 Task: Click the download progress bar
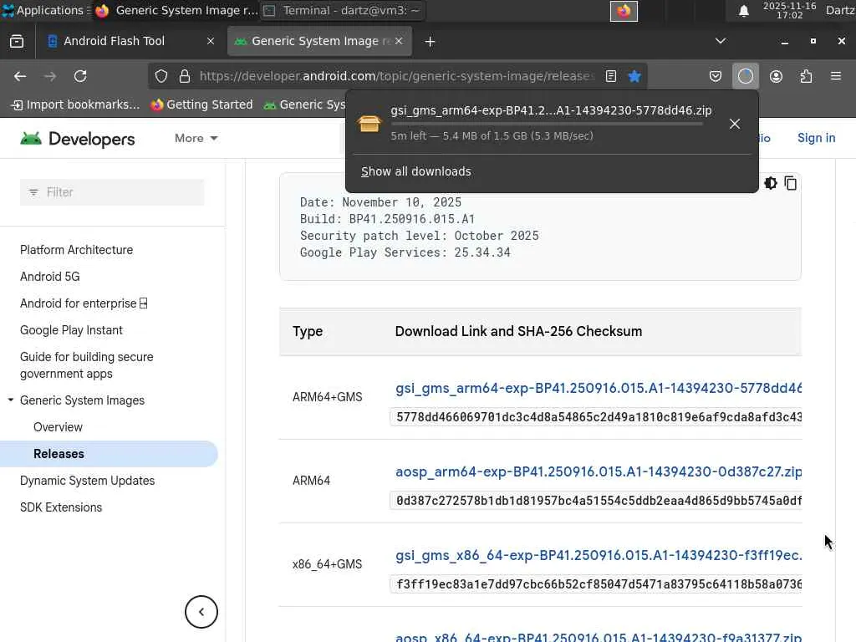pyautogui.click(x=547, y=124)
